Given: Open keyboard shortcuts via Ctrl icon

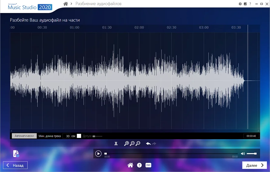Looking at the screenshot, I should [148, 165].
